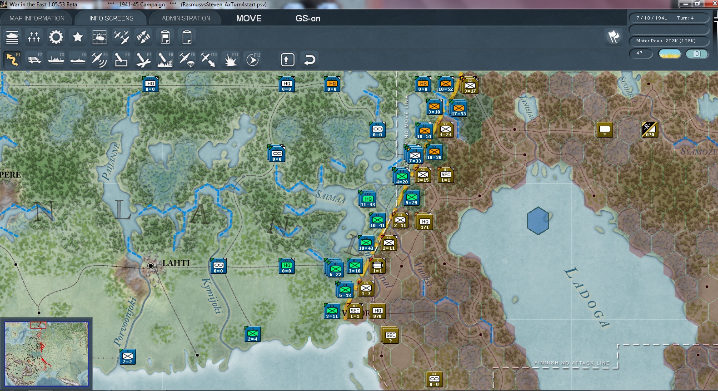
Task: Select the Soviet HQ labeled 1?1
Action: [424, 223]
